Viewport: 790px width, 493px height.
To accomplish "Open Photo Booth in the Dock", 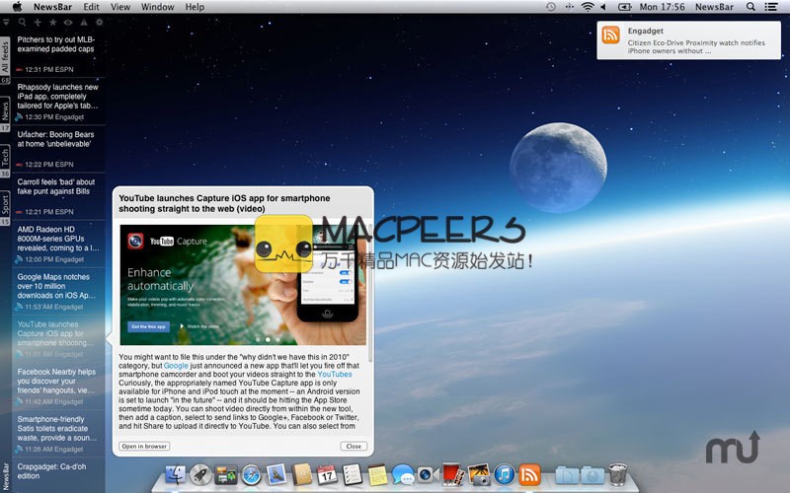I will 453,474.
